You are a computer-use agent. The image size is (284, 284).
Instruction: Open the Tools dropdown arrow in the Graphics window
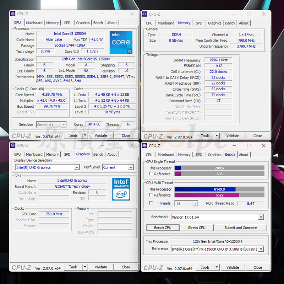pyautogui.click(x=85, y=267)
